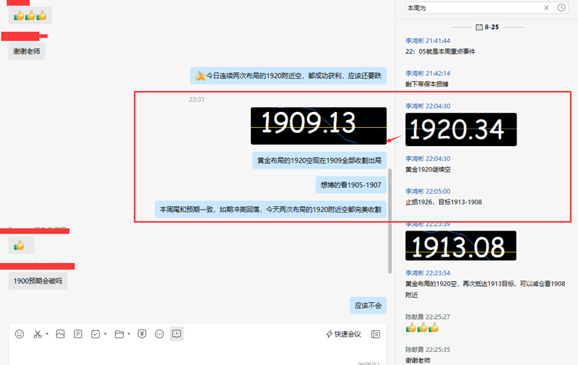Screen dimensions: 578x365
Task: Start a 快速会议 quick meeting
Action: click(344, 334)
